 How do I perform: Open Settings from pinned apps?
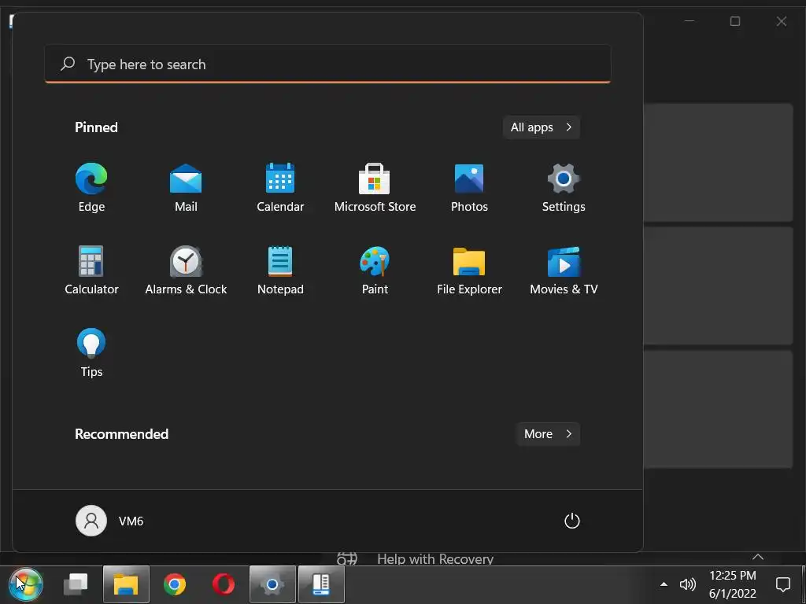(x=564, y=188)
